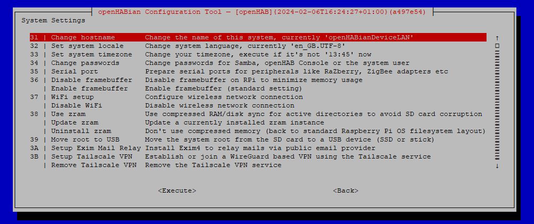Click the scrollbar up arrow

pyautogui.click(x=497, y=38)
